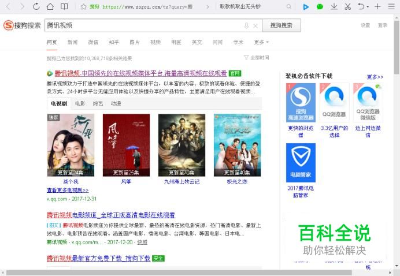Select the 电视剧 category tab

point(59,103)
